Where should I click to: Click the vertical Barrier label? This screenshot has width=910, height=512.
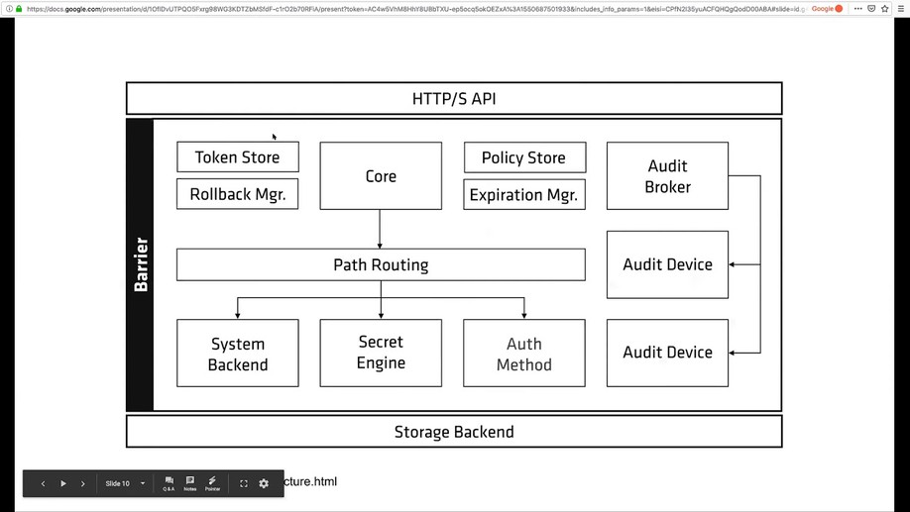pos(141,264)
